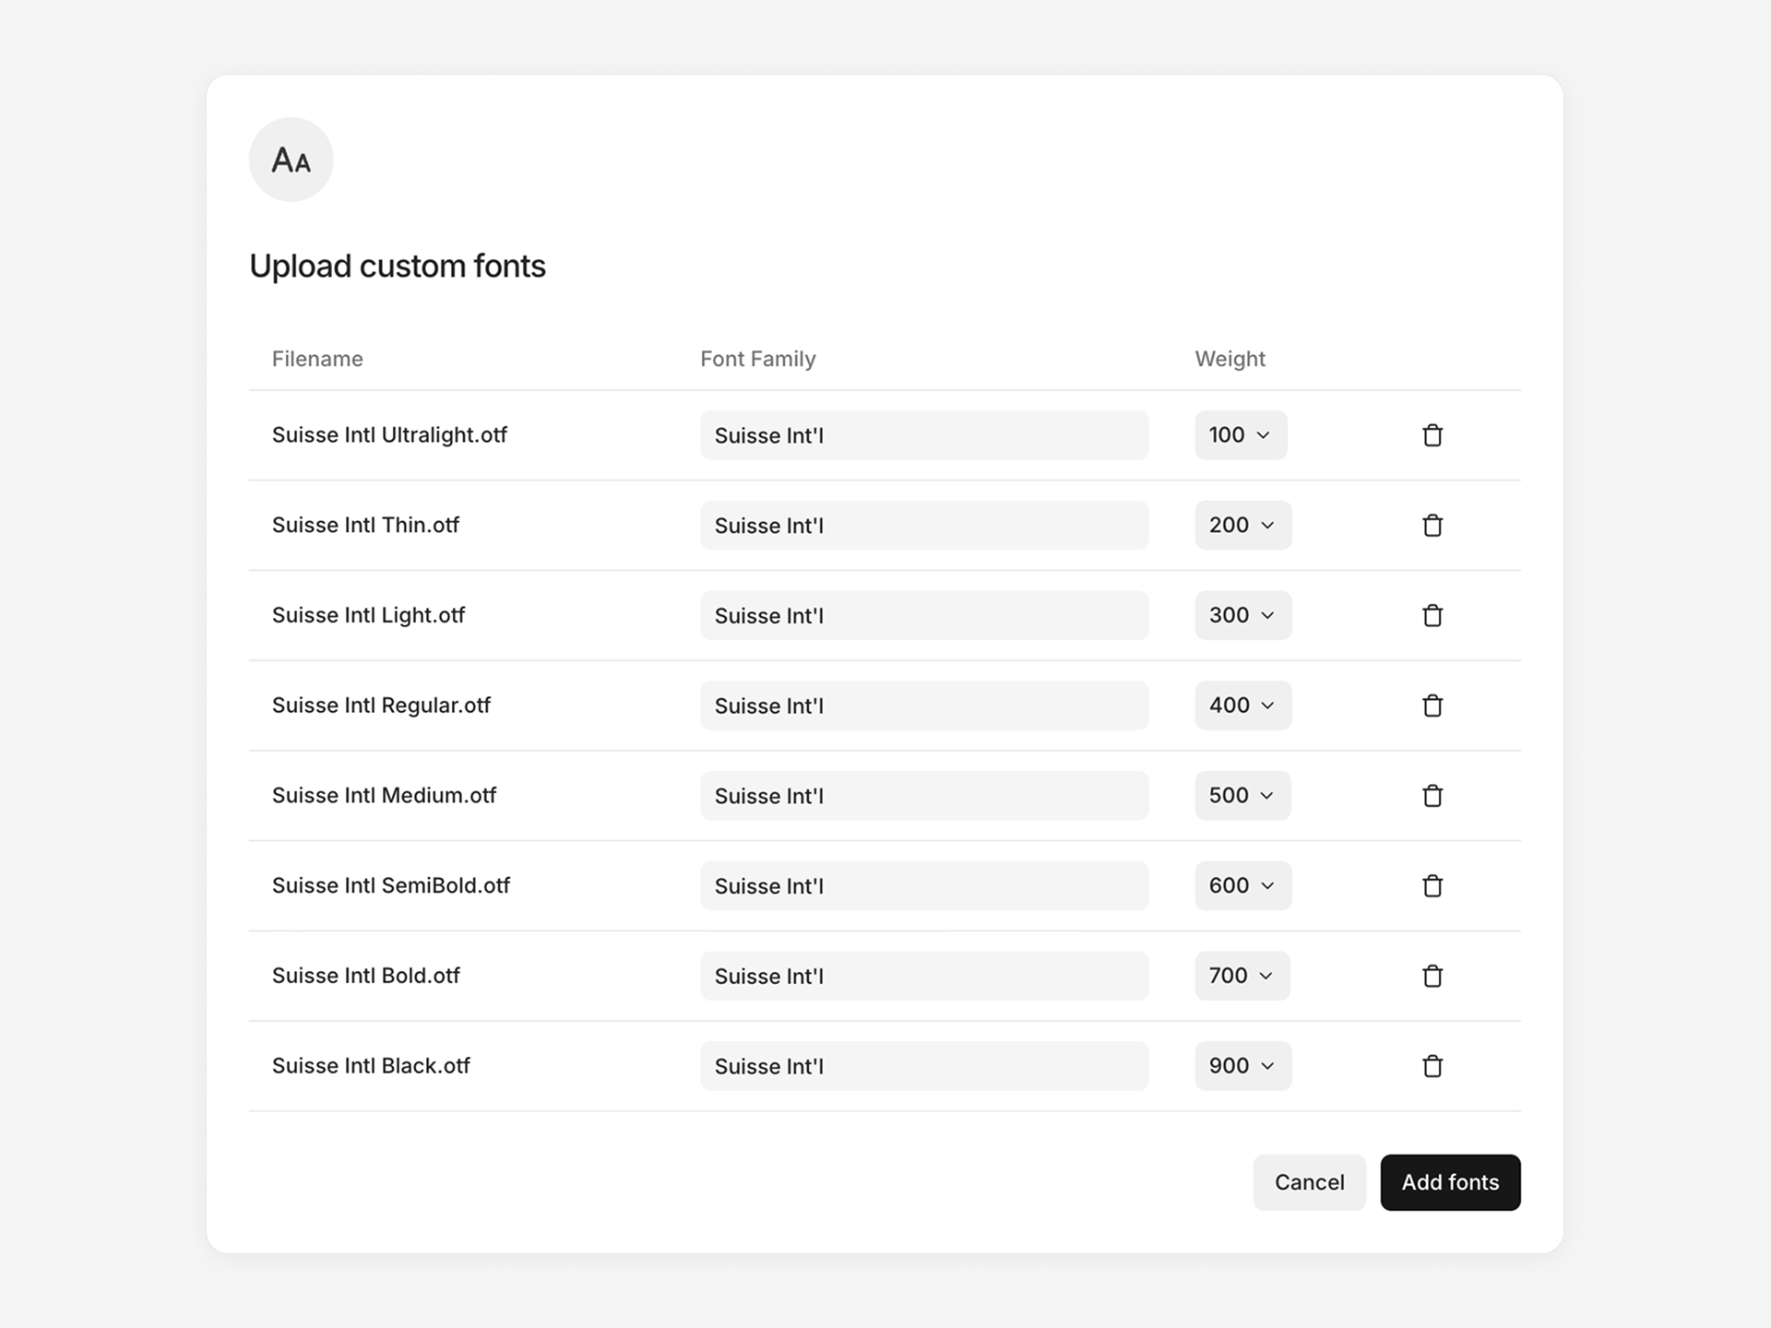Click the Add fonts button

point(1450,1182)
